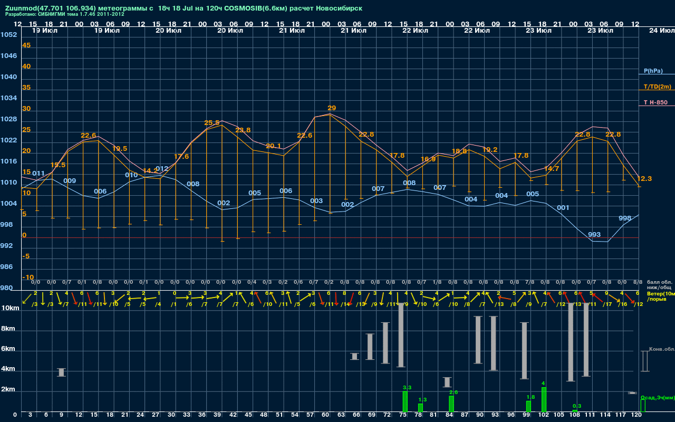Screen dimensions: 675x422
Task: Click the pressure value 011
Action: (x=38, y=174)
